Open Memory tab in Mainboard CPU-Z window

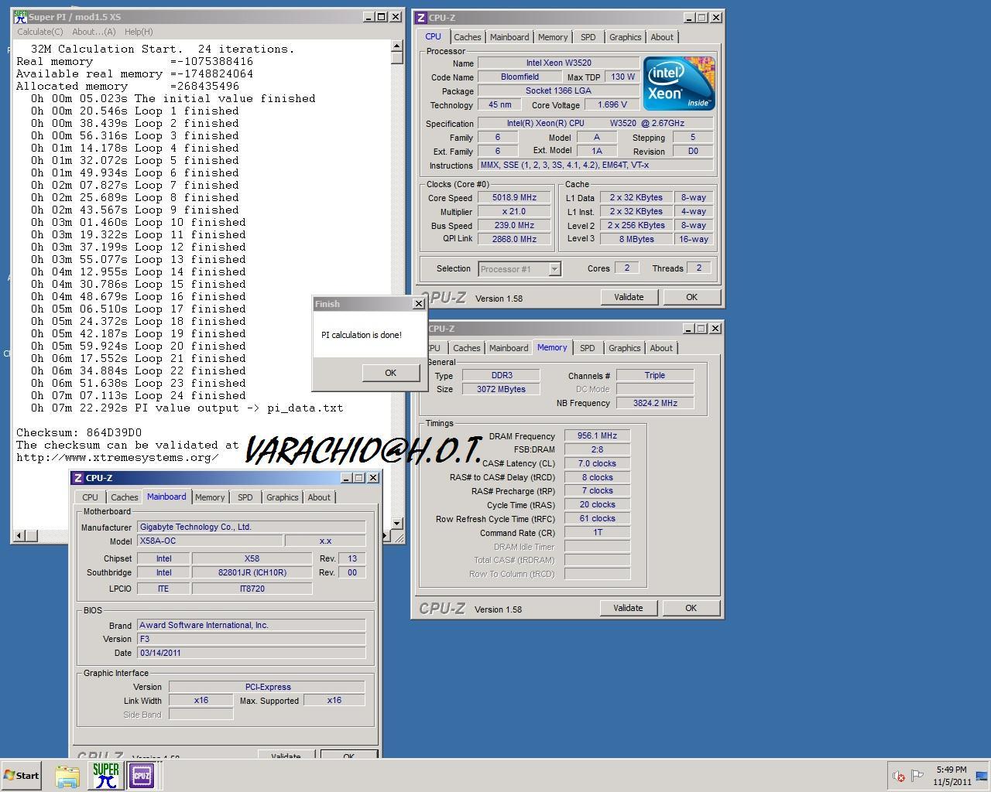210,497
